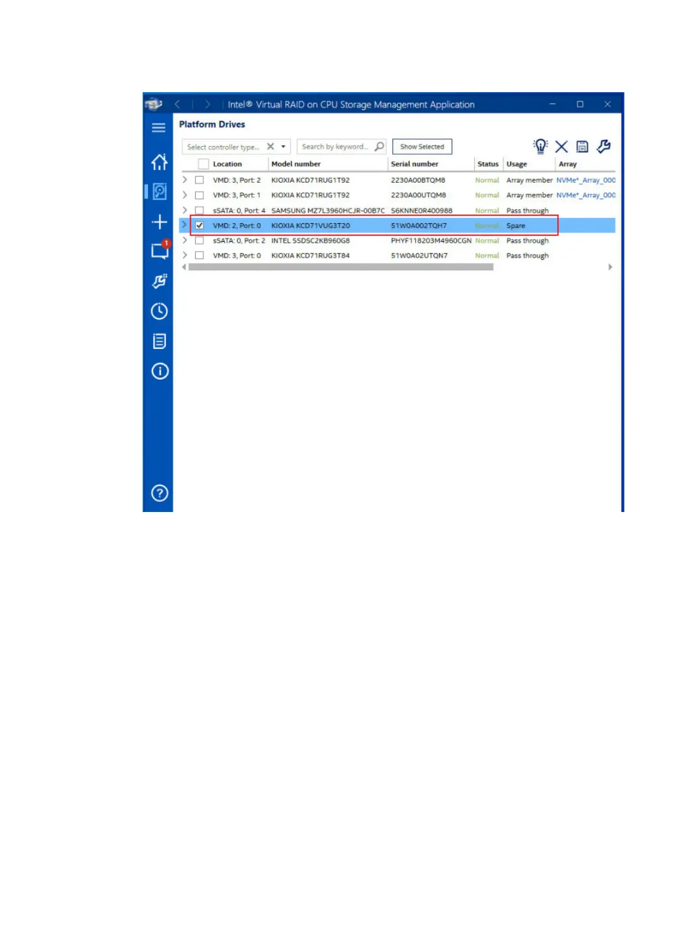Open the clock scheduler icon in sidebar
The image size is (690, 937).
[x=159, y=311]
